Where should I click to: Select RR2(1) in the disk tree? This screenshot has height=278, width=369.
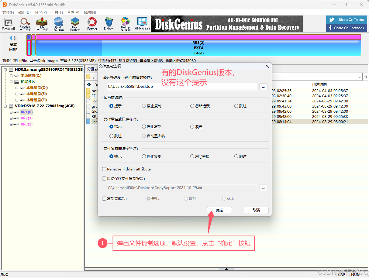click(x=27, y=118)
